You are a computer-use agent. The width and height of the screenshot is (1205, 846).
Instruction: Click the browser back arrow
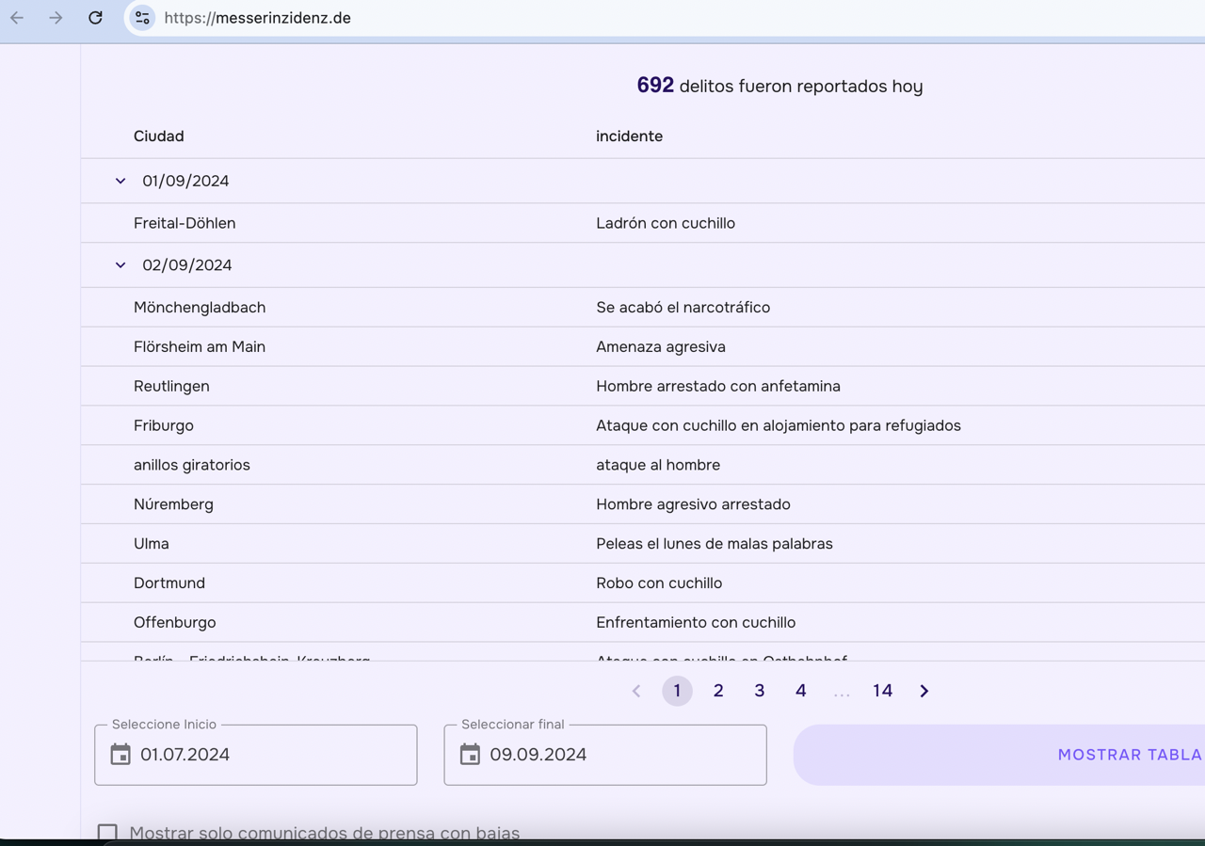[x=17, y=18]
